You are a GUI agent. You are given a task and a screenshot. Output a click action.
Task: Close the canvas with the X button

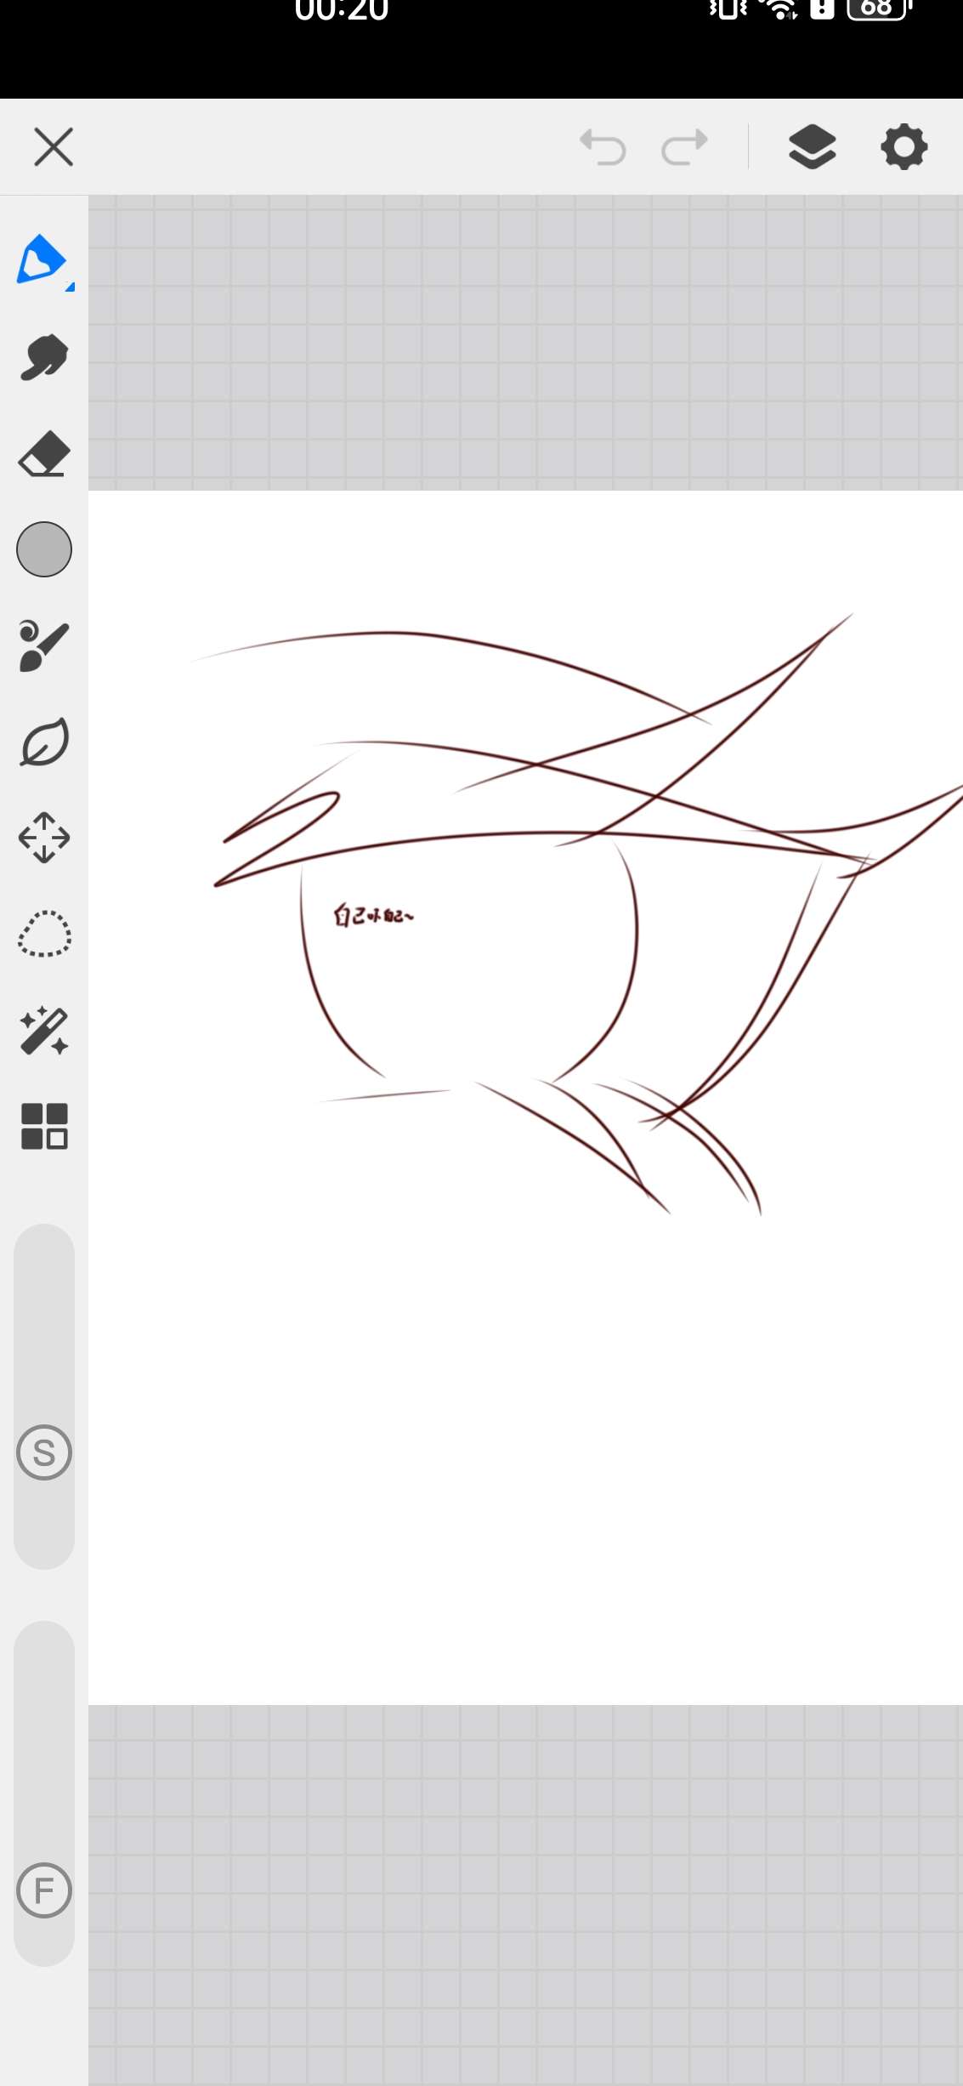point(54,147)
